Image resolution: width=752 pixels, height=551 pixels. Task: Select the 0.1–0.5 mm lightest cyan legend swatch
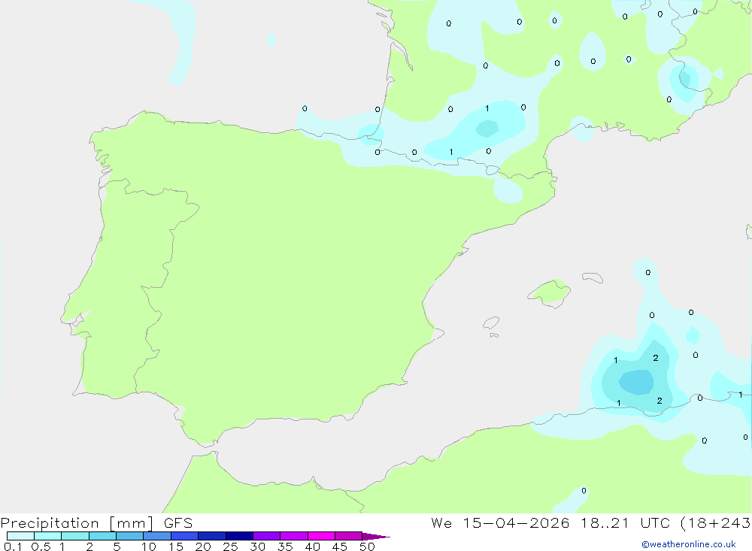[20, 536]
